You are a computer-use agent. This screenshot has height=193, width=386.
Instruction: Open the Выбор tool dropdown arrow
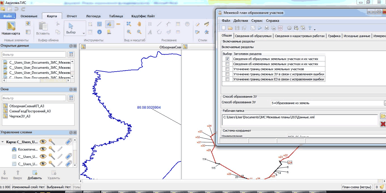(x=84, y=33)
